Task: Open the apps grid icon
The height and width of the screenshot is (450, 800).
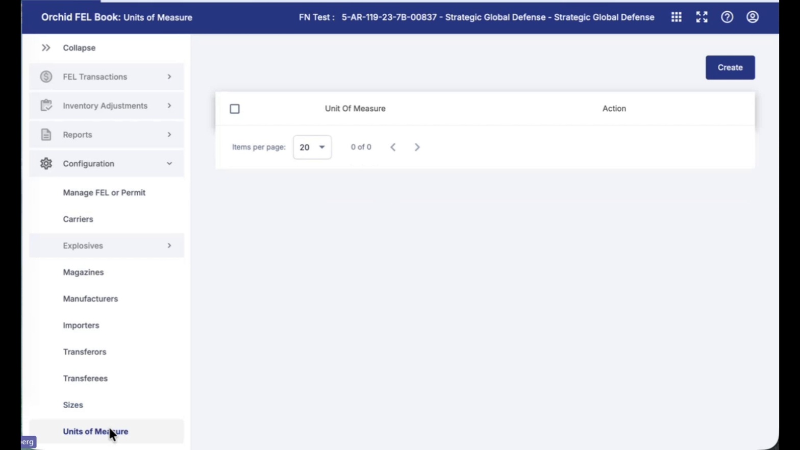Action: point(676,17)
